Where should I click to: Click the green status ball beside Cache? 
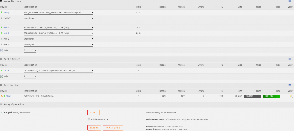1,71
